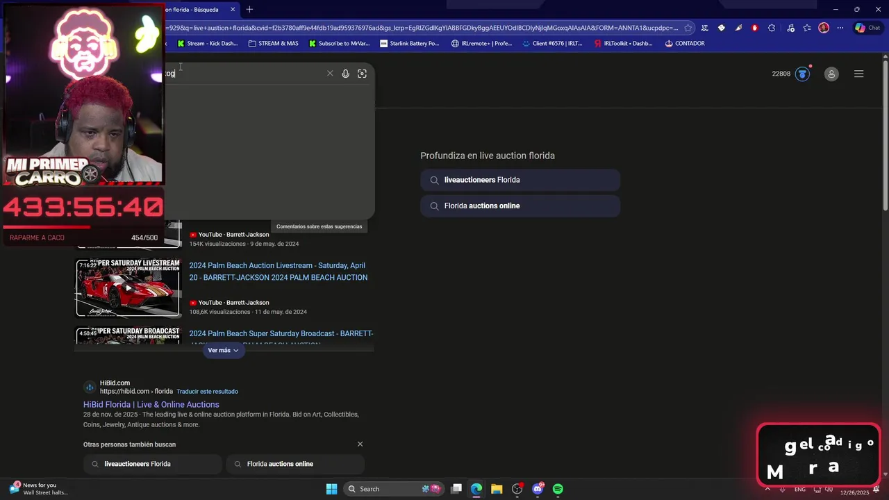Viewport: 889px width, 500px height.
Task: Expand videos with Ver más
Action: point(223,350)
